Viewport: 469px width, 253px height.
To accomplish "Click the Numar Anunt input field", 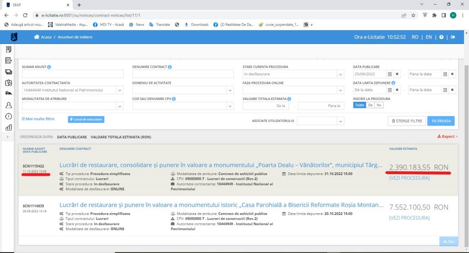I will 73,74.
